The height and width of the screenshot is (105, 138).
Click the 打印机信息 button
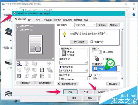45,83
